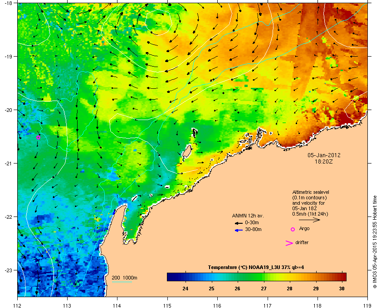Viewport: 381px width, 308px height.
Task: Click the '30-80m' depth label
Action: click(253, 229)
